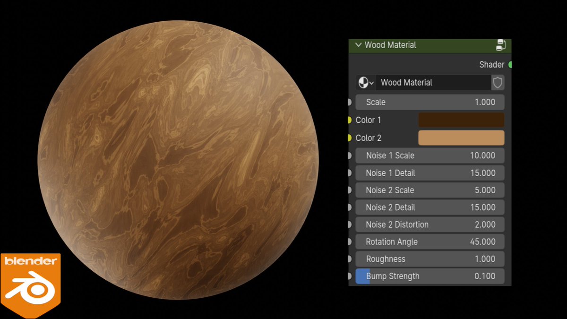Click the Wood Material name field
The height and width of the screenshot is (319, 567).
pyautogui.click(x=433, y=83)
